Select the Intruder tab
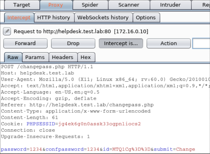This screenshot has width=210, height=154. click(x=170, y=5)
